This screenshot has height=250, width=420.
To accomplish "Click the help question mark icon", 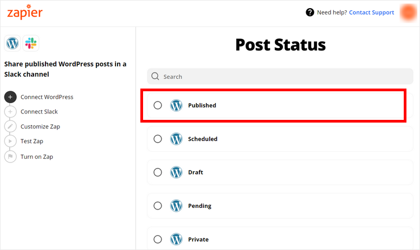I will 310,12.
